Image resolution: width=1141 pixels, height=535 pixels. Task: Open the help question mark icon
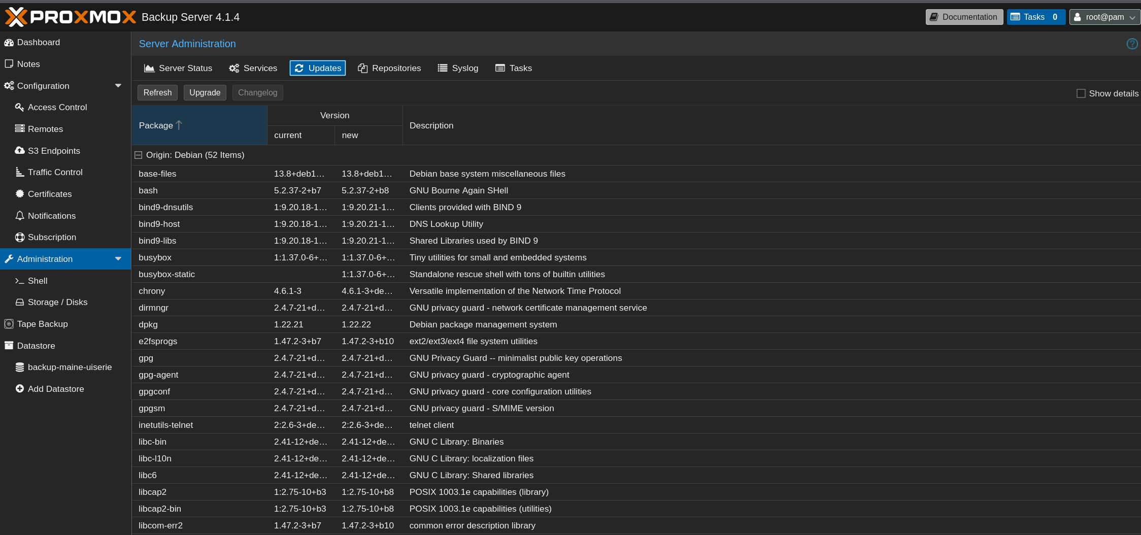point(1132,44)
